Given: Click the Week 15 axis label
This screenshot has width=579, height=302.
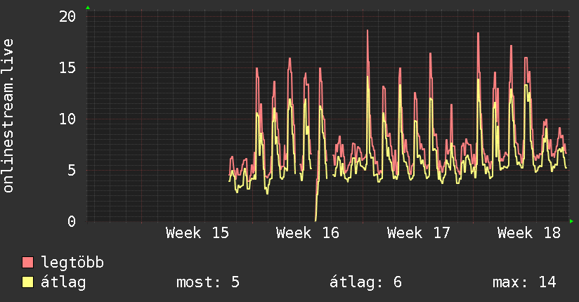Looking at the screenshot, I should tap(197, 233).
